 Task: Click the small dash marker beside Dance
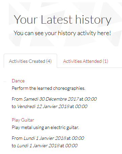pos(5,81)
